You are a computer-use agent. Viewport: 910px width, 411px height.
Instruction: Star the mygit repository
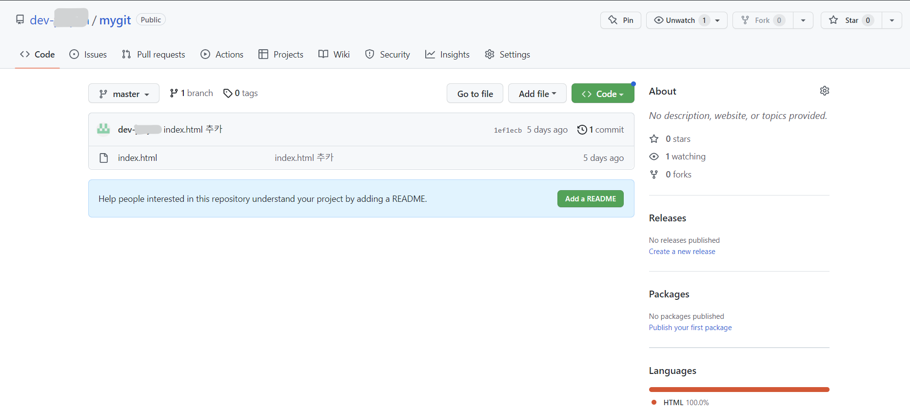coord(851,20)
